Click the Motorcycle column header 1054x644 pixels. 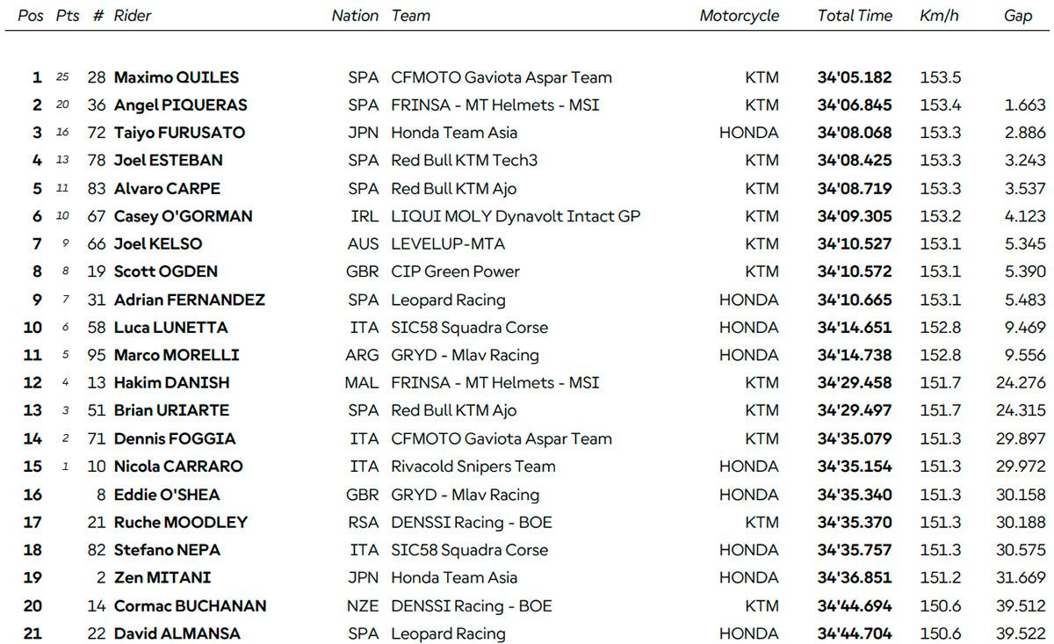click(739, 16)
